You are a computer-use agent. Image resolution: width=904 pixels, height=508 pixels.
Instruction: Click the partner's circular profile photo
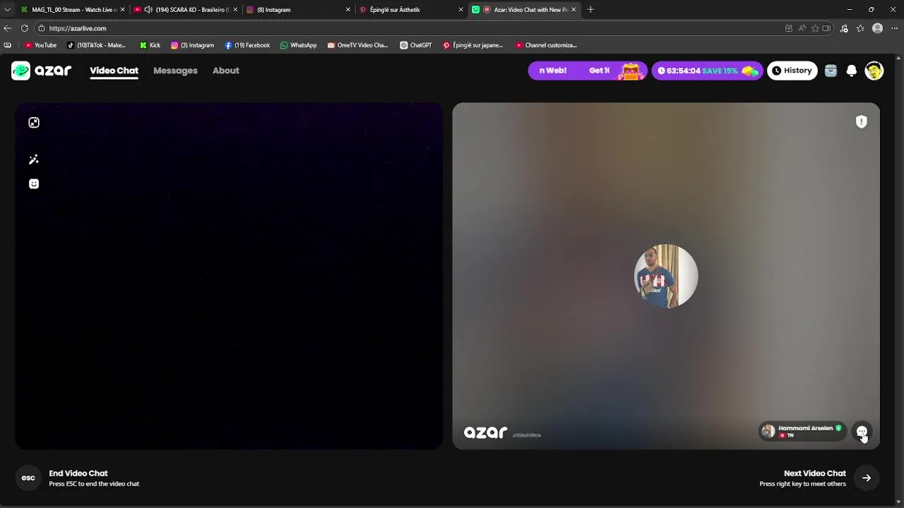666,276
